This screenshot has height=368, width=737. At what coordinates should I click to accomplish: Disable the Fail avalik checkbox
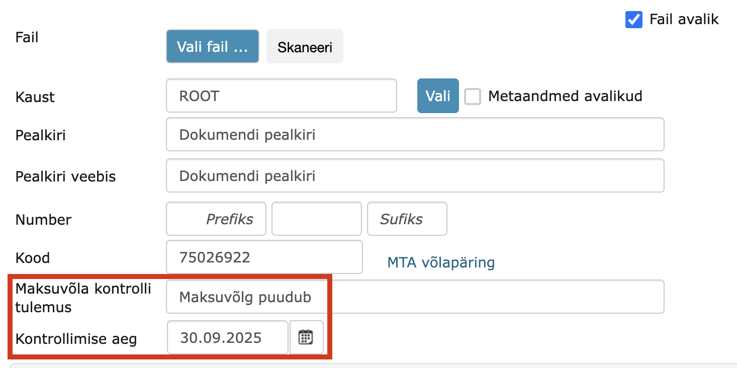(x=633, y=20)
